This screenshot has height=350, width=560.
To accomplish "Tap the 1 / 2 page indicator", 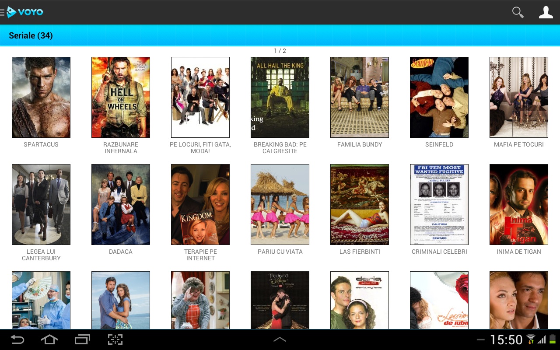I will (x=280, y=51).
